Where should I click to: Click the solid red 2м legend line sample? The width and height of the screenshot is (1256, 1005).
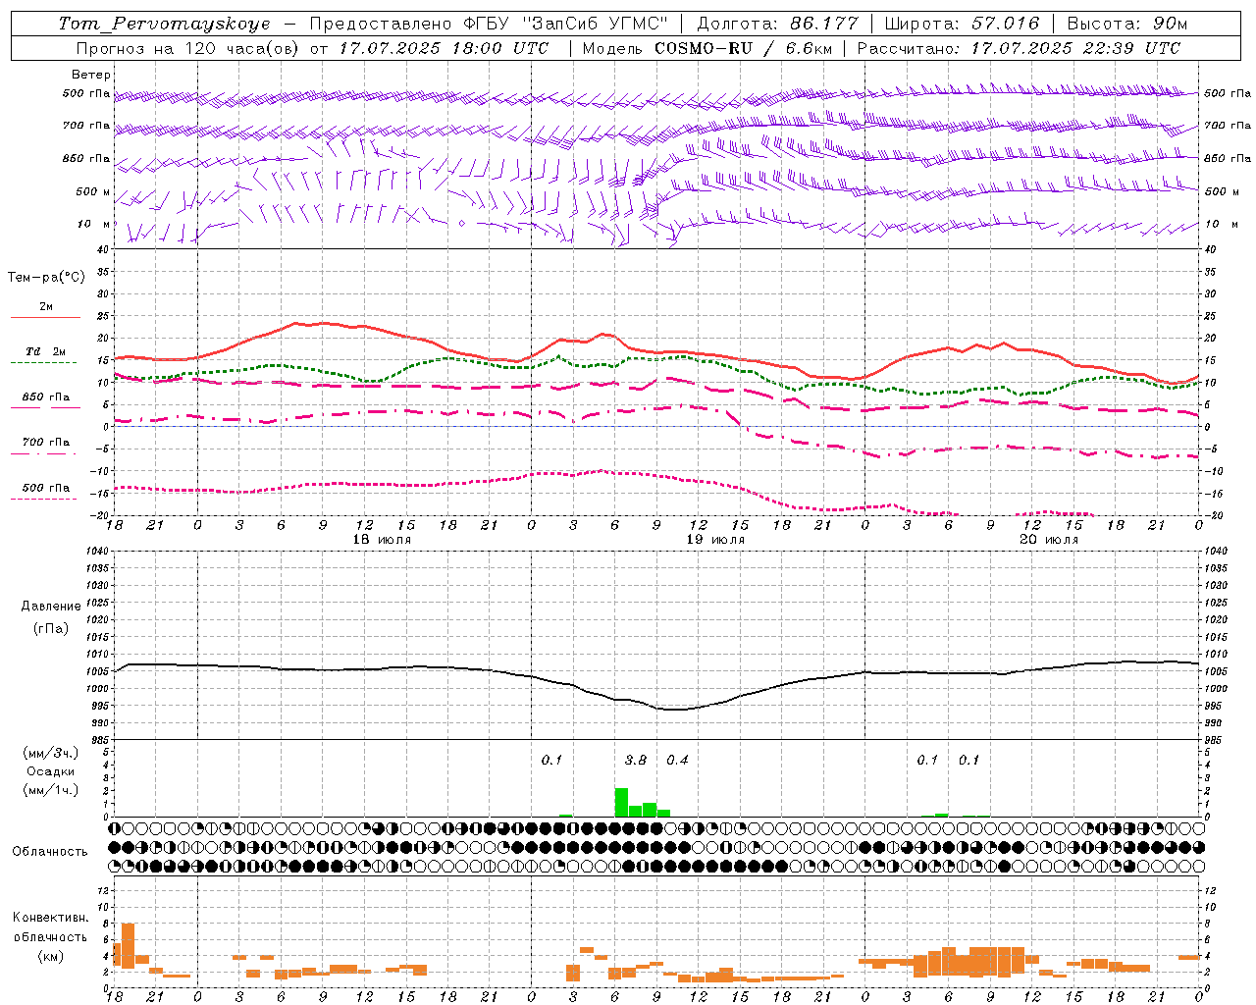(45, 318)
